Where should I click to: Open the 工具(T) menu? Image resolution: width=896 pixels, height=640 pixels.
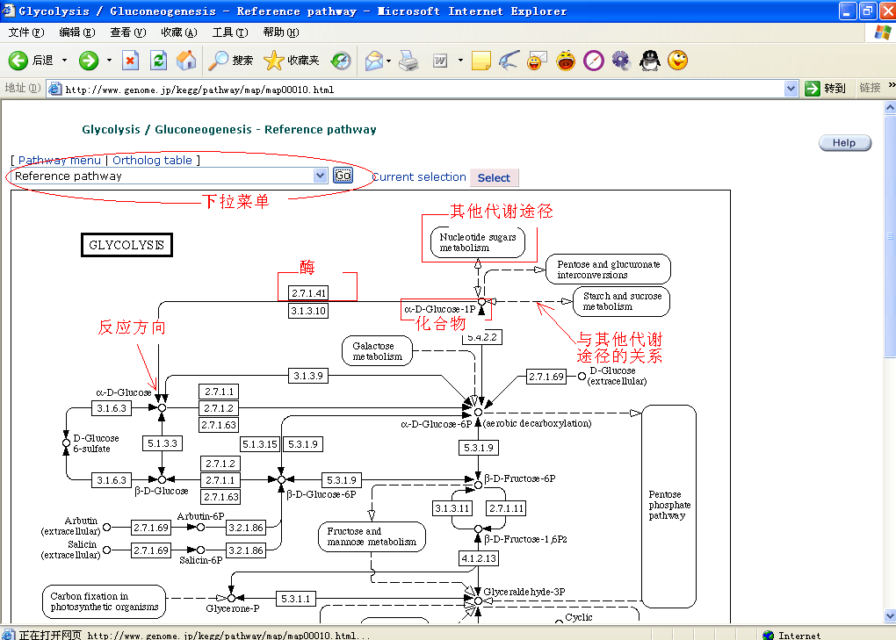click(229, 32)
